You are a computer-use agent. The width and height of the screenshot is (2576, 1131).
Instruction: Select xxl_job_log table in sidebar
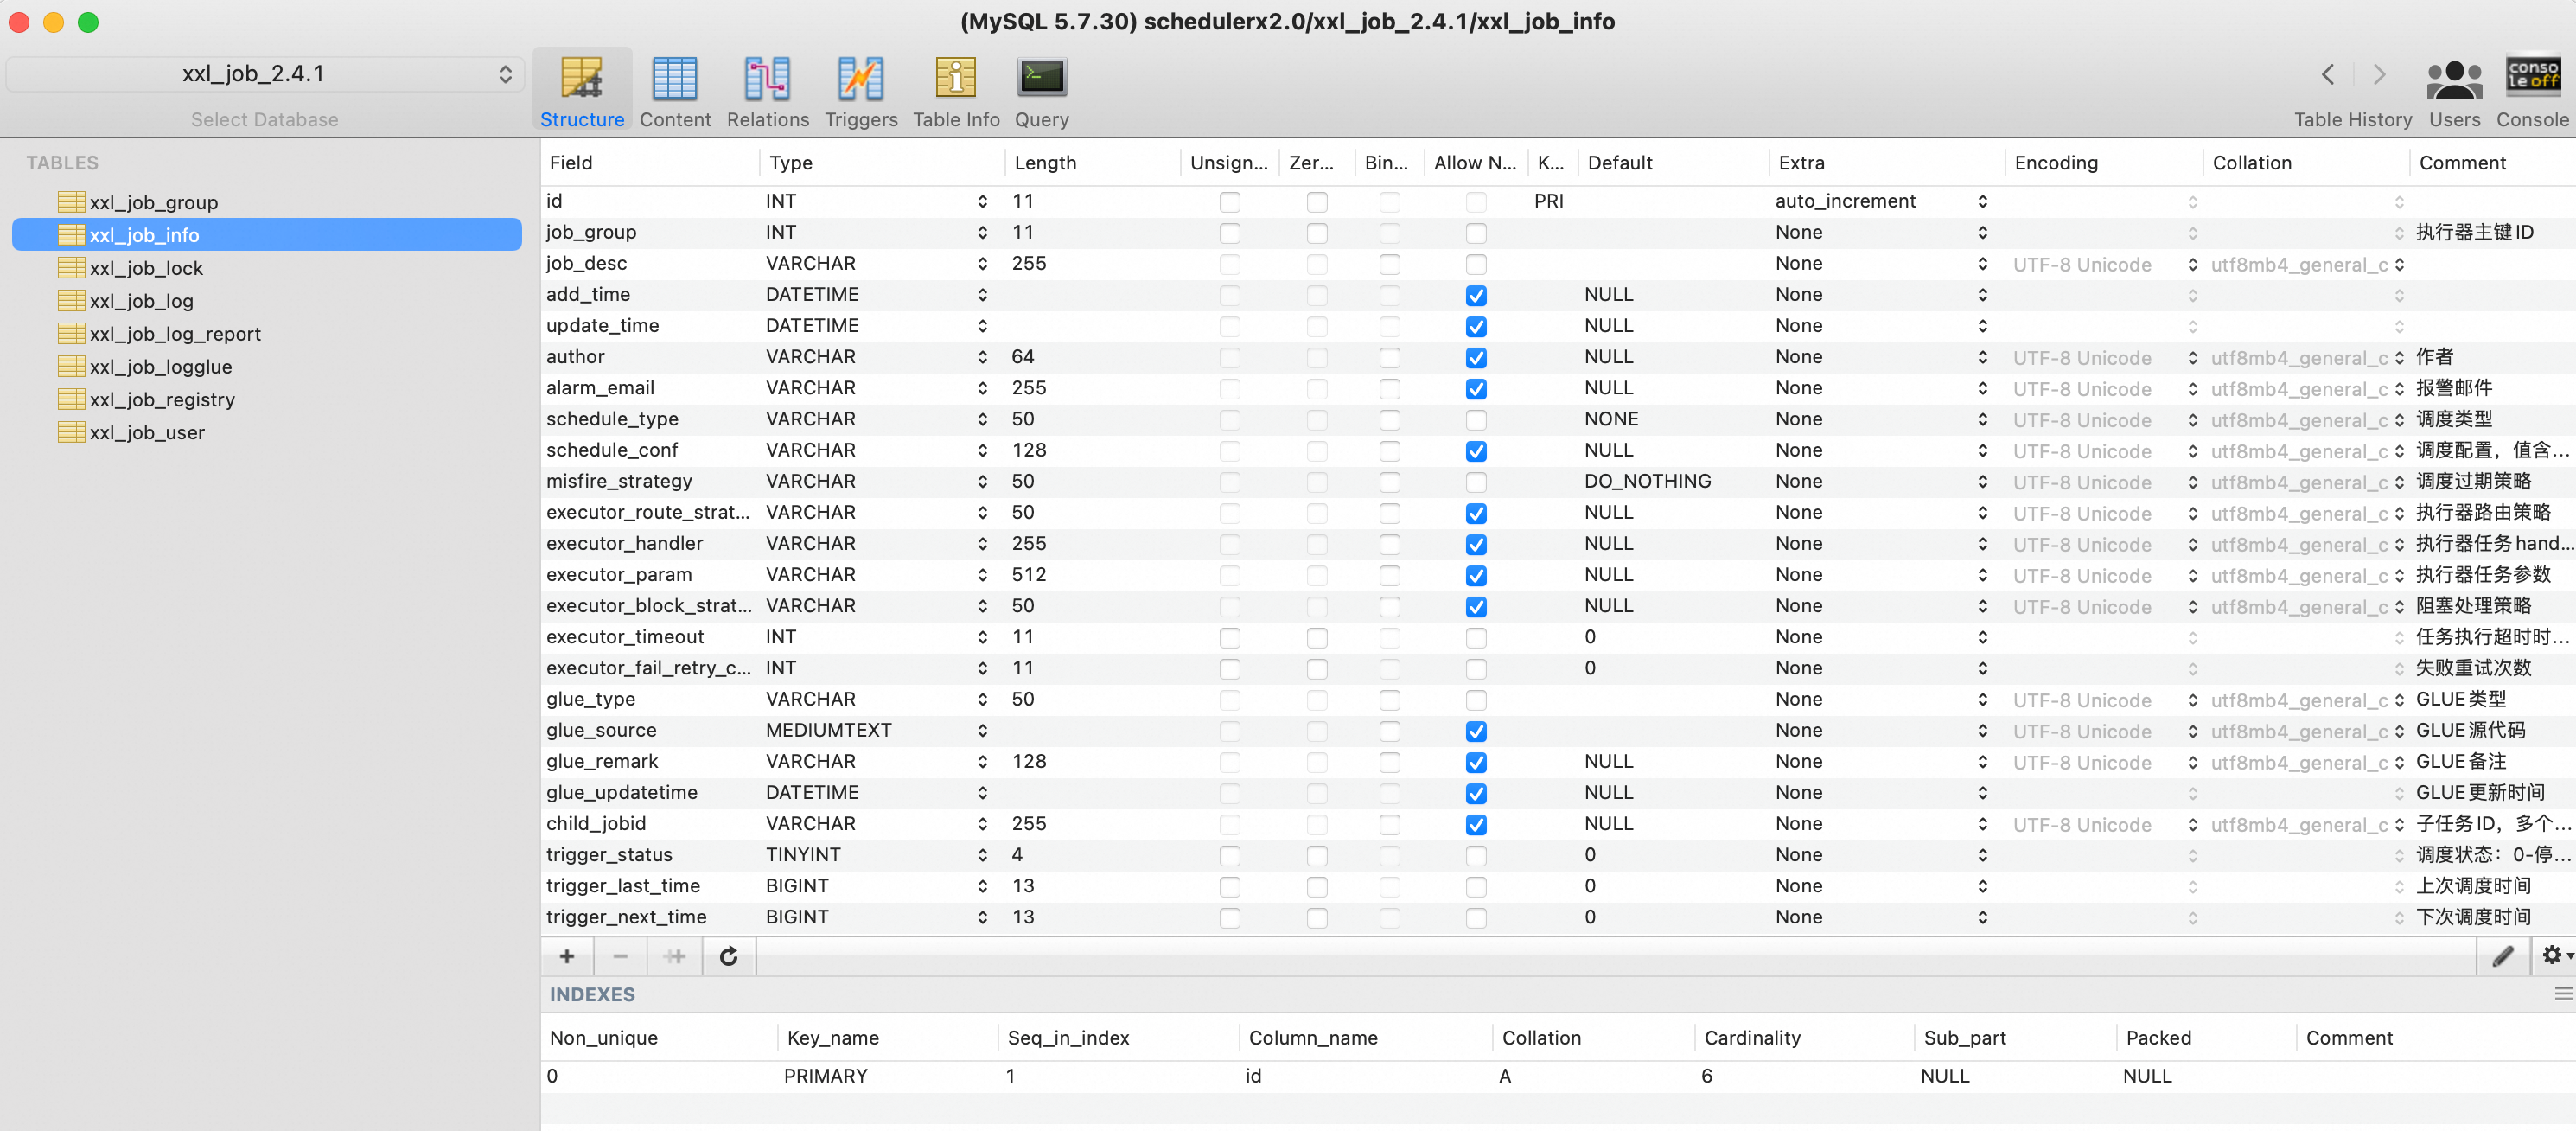141,301
